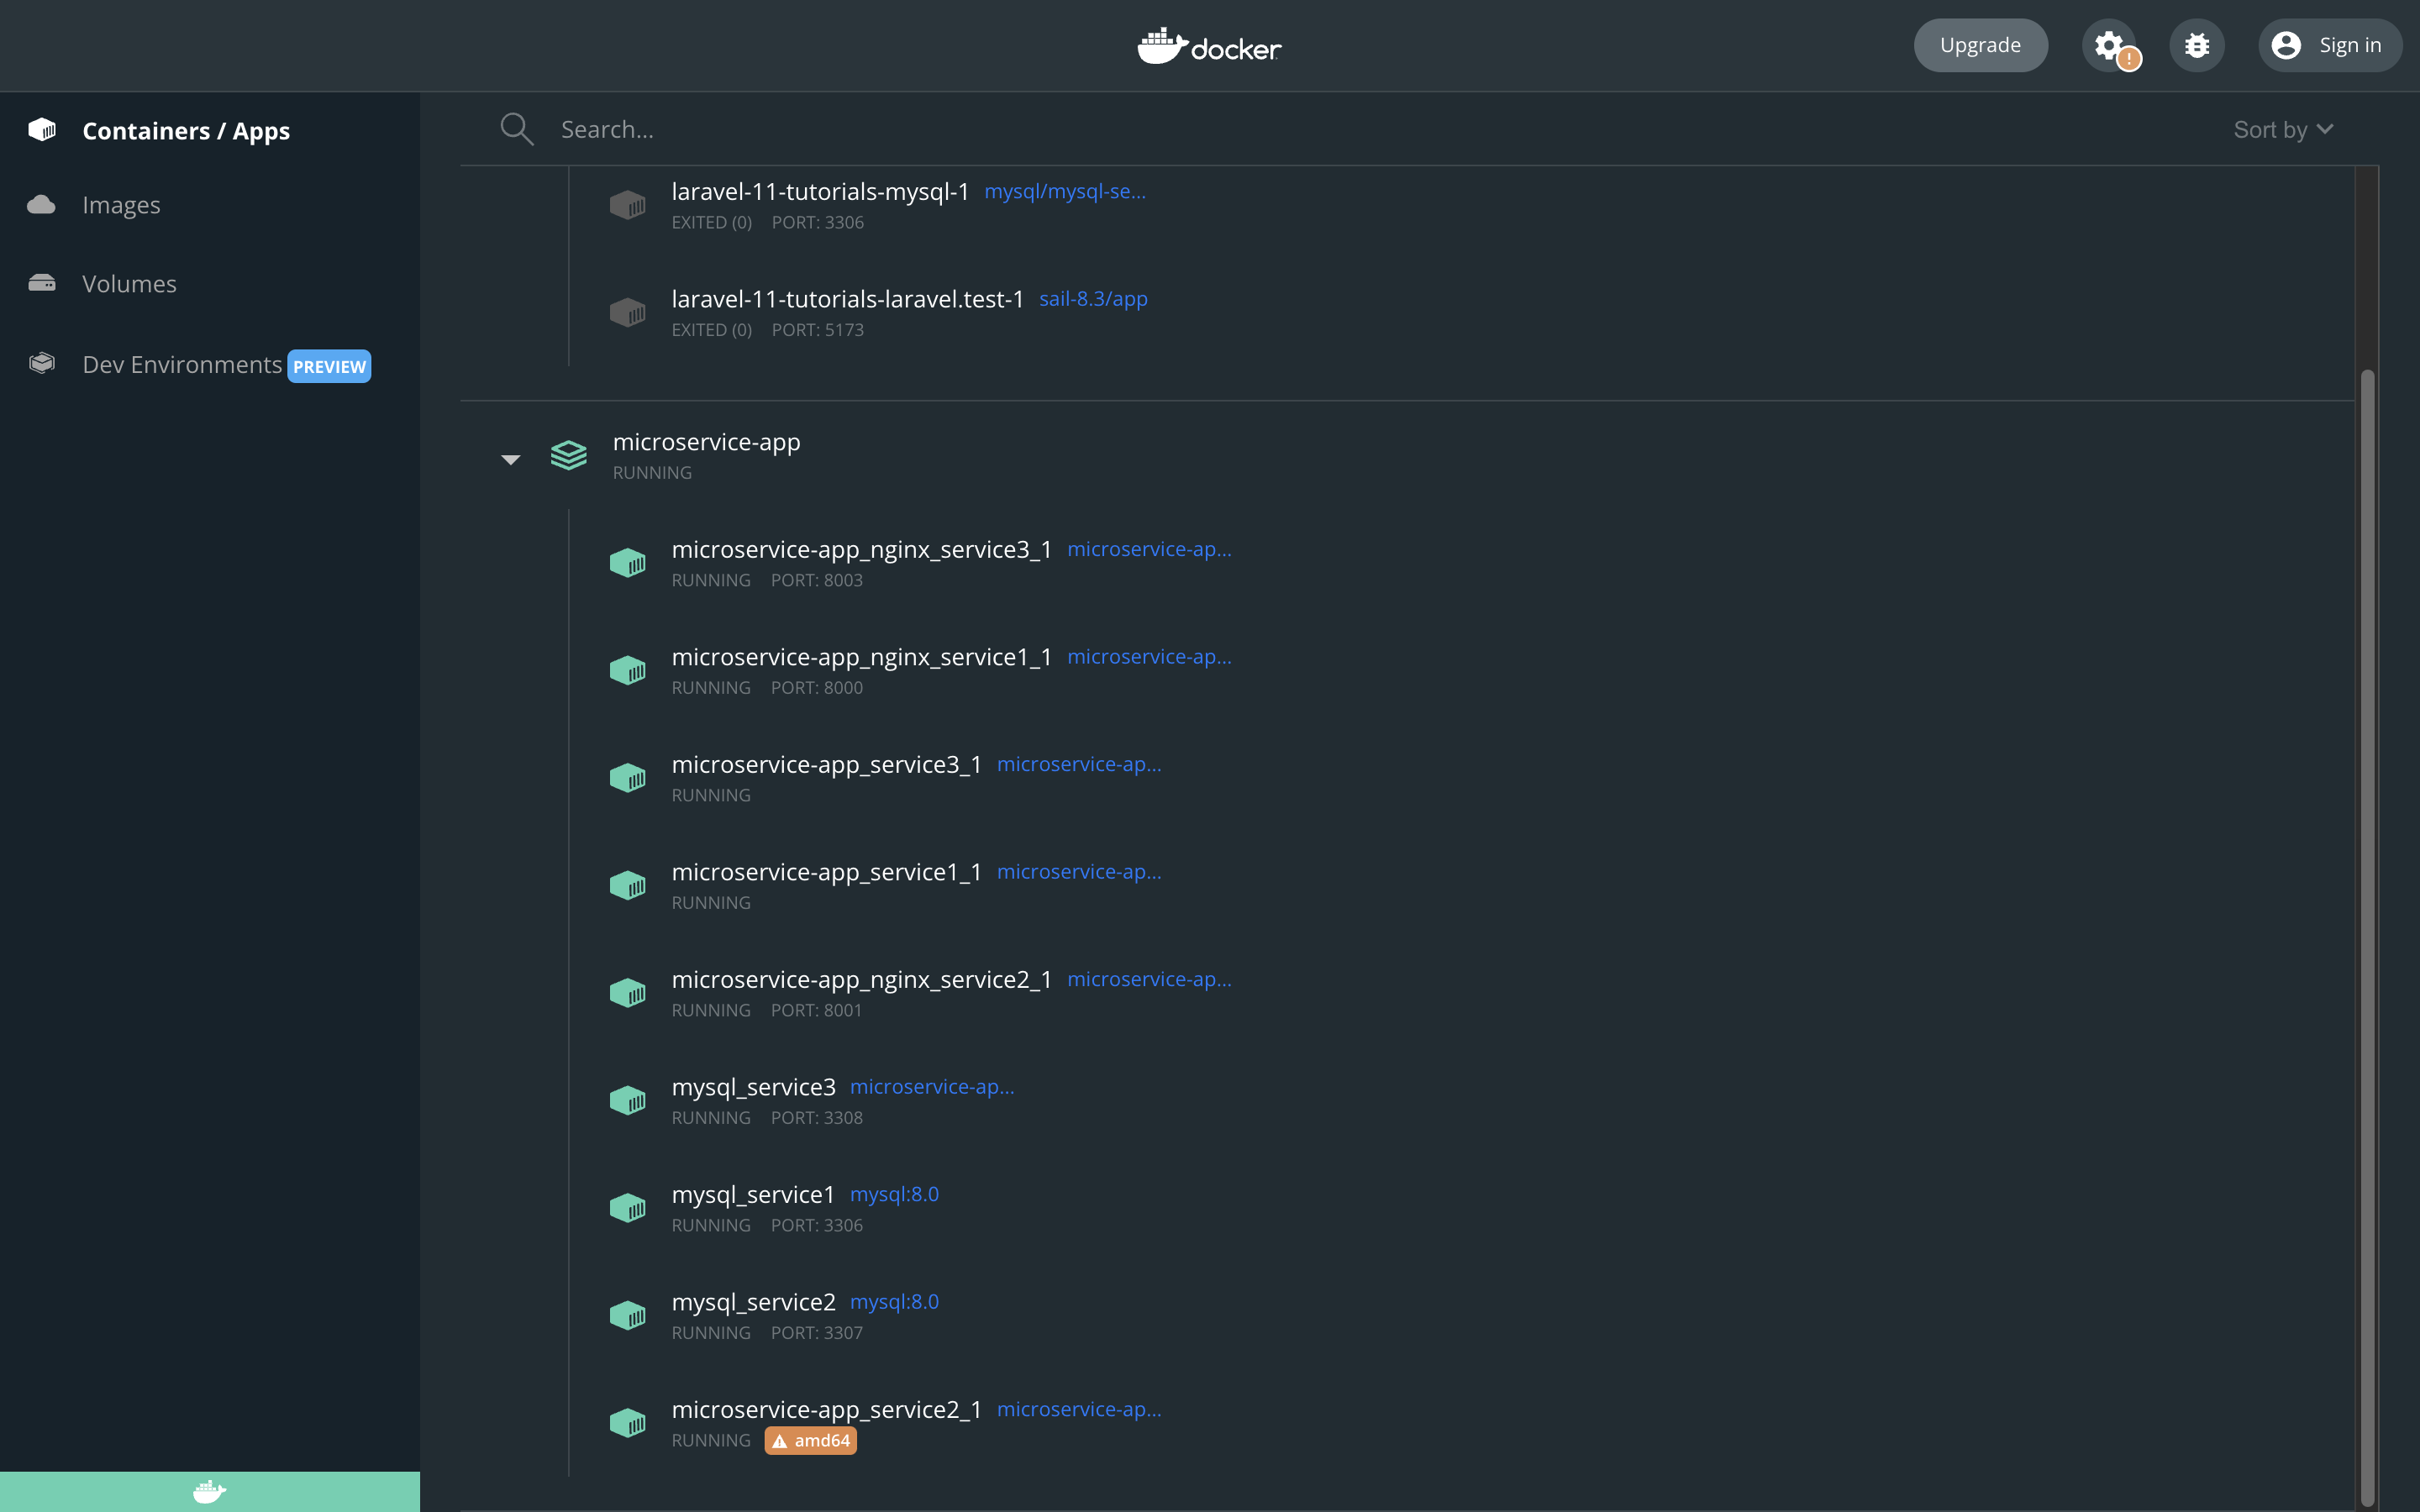This screenshot has height=1512, width=2420.
Task: Open the Troubleshoot bug icon
Action: (x=2196, y=45)
